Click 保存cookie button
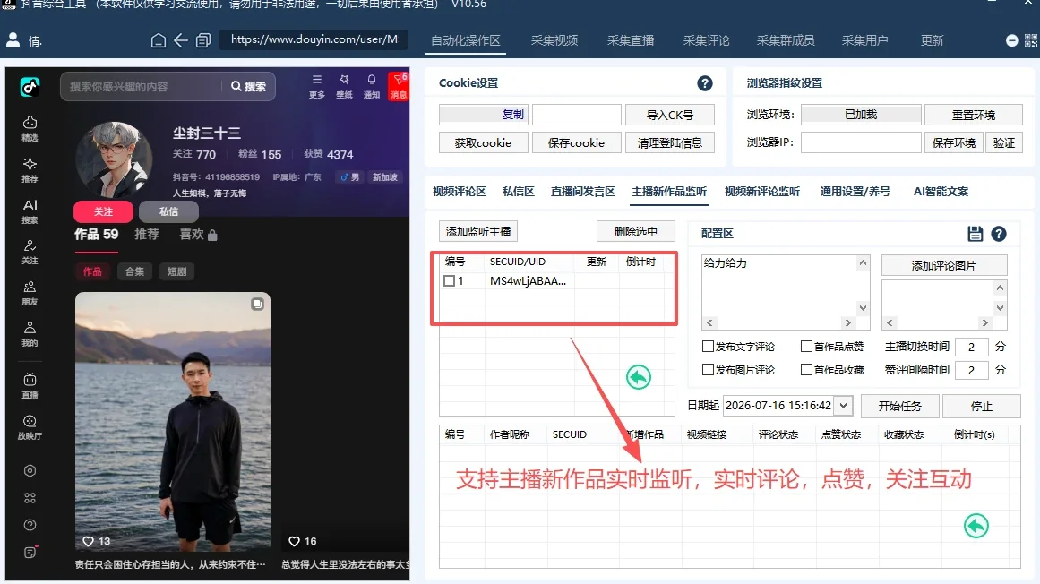Image resolution: width=1040 pixels, height=584 pixels. pos(576,142)
